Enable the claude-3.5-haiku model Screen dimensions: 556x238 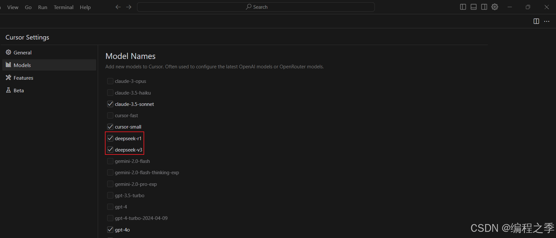[110, 93]
